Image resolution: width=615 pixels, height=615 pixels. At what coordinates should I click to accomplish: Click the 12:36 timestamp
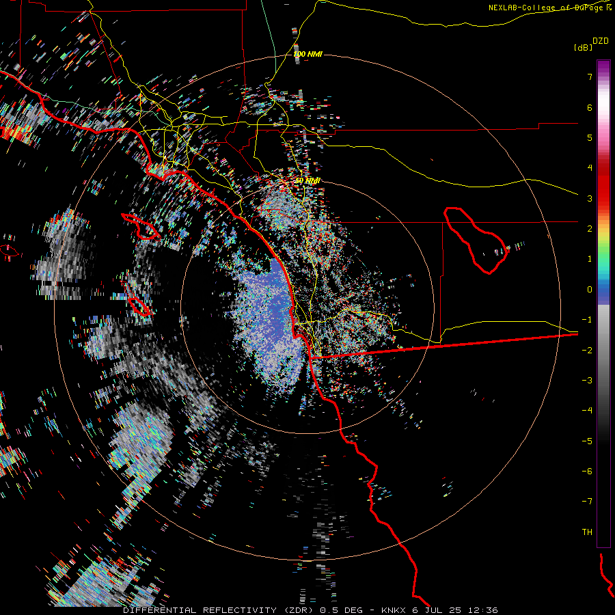click(482, 610)
